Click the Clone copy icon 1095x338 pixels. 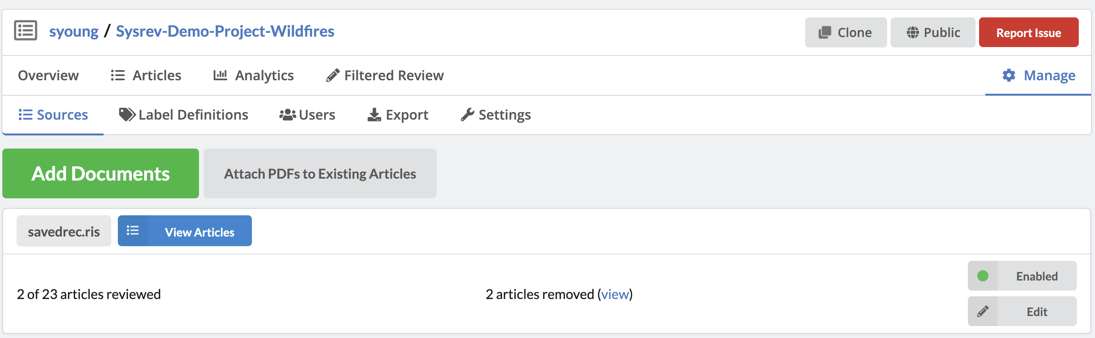point(825,33)
